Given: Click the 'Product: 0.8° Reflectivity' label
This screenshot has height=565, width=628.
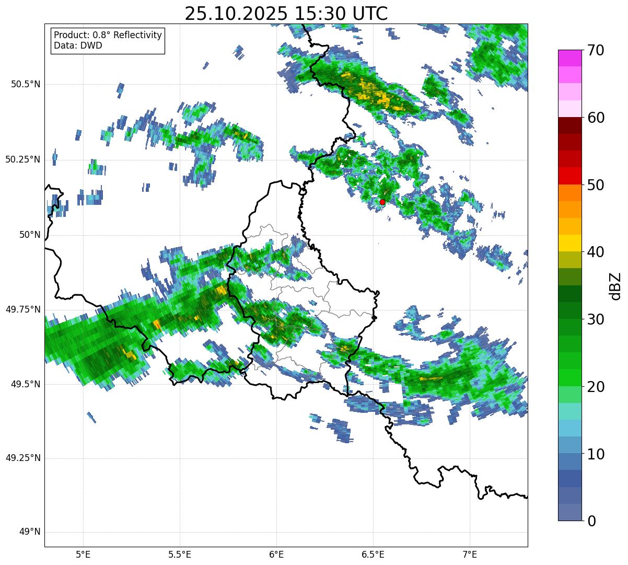Looking at the screenshot, I should coord(108,35).
